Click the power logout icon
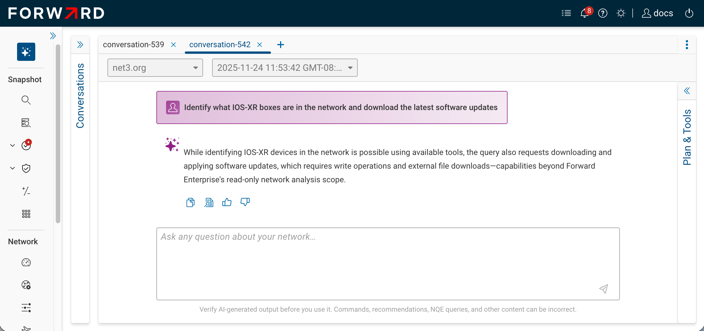 click(x=689, y=13)
